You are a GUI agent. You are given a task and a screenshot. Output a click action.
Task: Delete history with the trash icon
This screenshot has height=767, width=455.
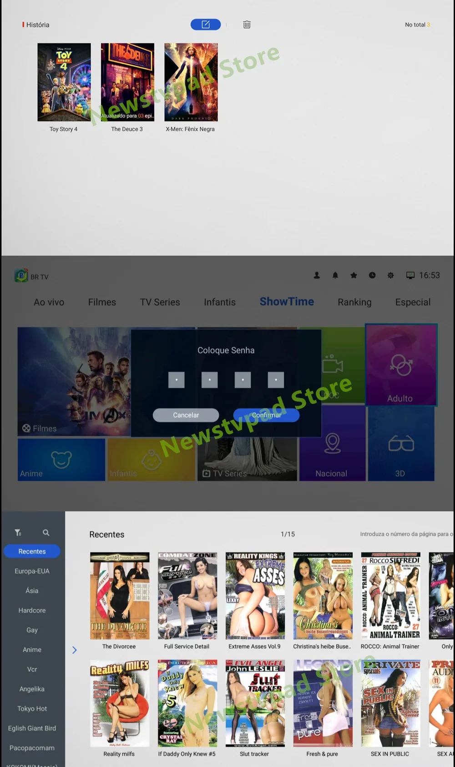click(x=247, y=25)
